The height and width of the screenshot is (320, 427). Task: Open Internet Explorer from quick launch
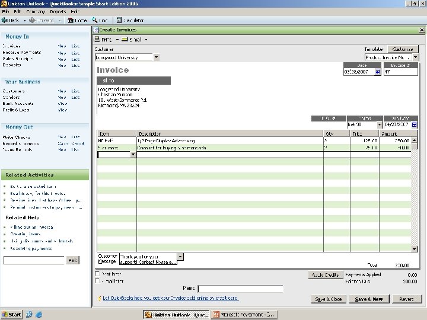(39, 315)
